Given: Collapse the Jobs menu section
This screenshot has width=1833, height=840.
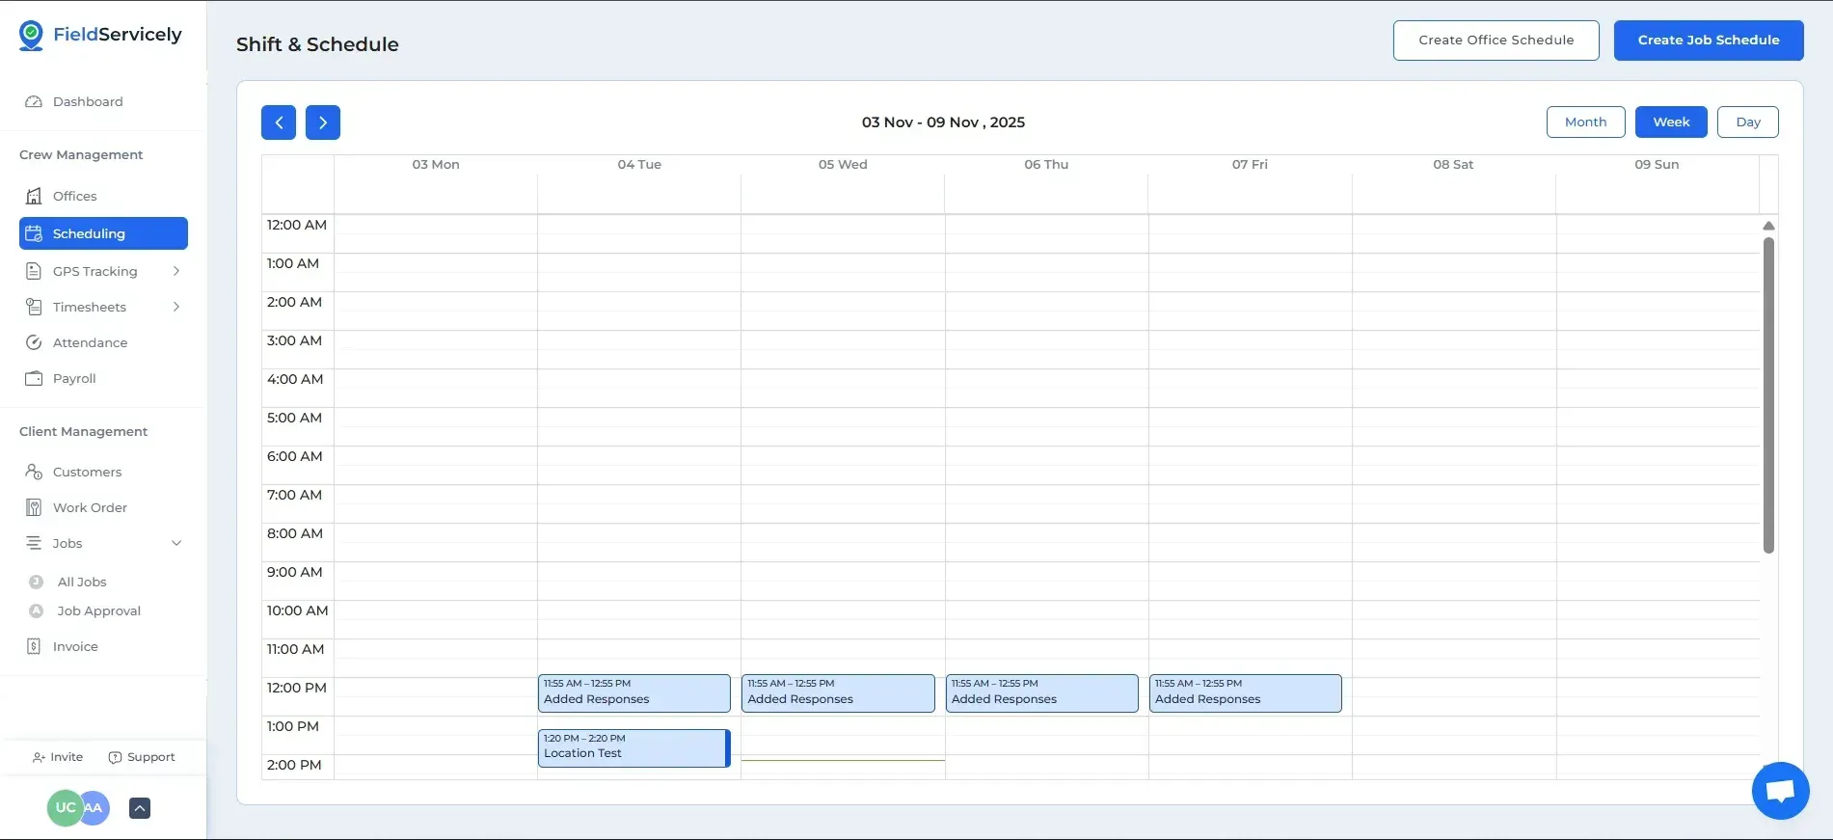Looking at the screenshot, I should [x=176, y=543].
